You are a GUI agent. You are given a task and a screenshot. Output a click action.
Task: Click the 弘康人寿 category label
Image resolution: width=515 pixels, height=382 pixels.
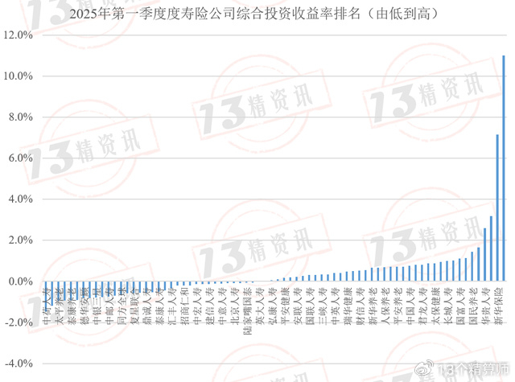tap(273, 306)
